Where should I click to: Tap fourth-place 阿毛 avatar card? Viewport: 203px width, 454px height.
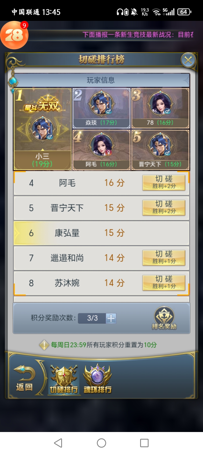point(101,150)
